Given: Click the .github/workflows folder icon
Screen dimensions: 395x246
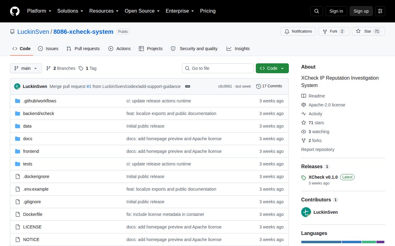Looking at the screenshot, I should pos(18,101).
